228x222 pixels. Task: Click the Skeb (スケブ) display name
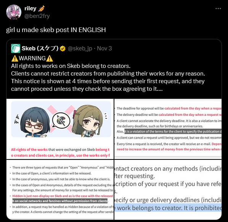pyautogui.click(x=40, y=48)
